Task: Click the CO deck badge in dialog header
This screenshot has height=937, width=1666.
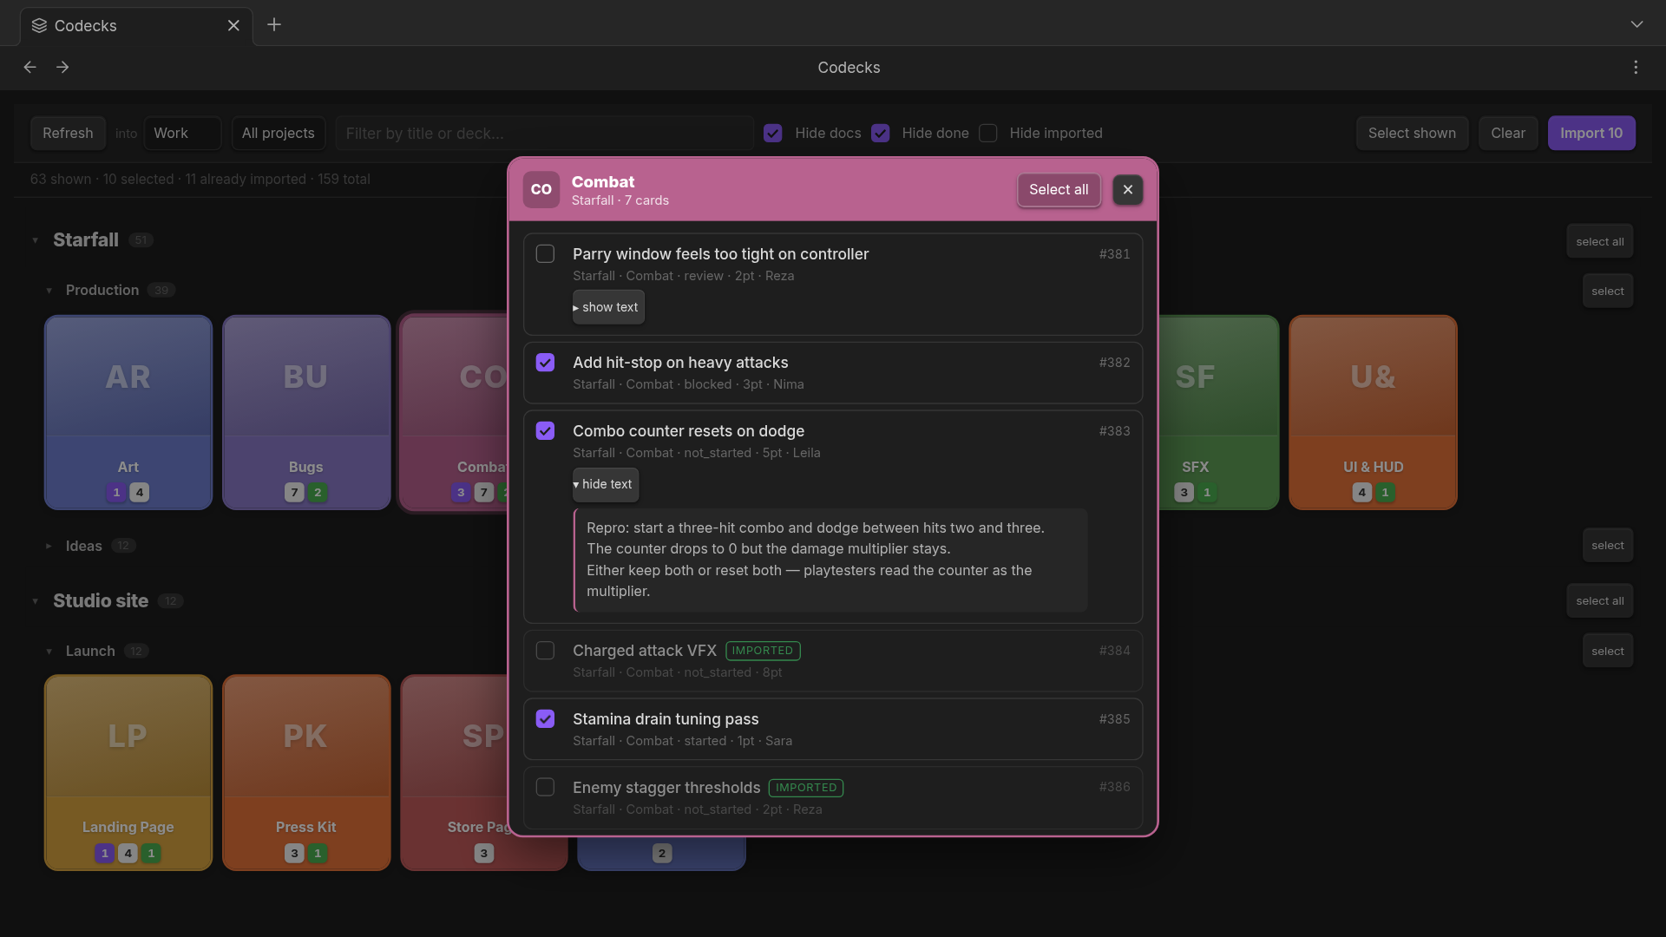Action: [541, 189]
